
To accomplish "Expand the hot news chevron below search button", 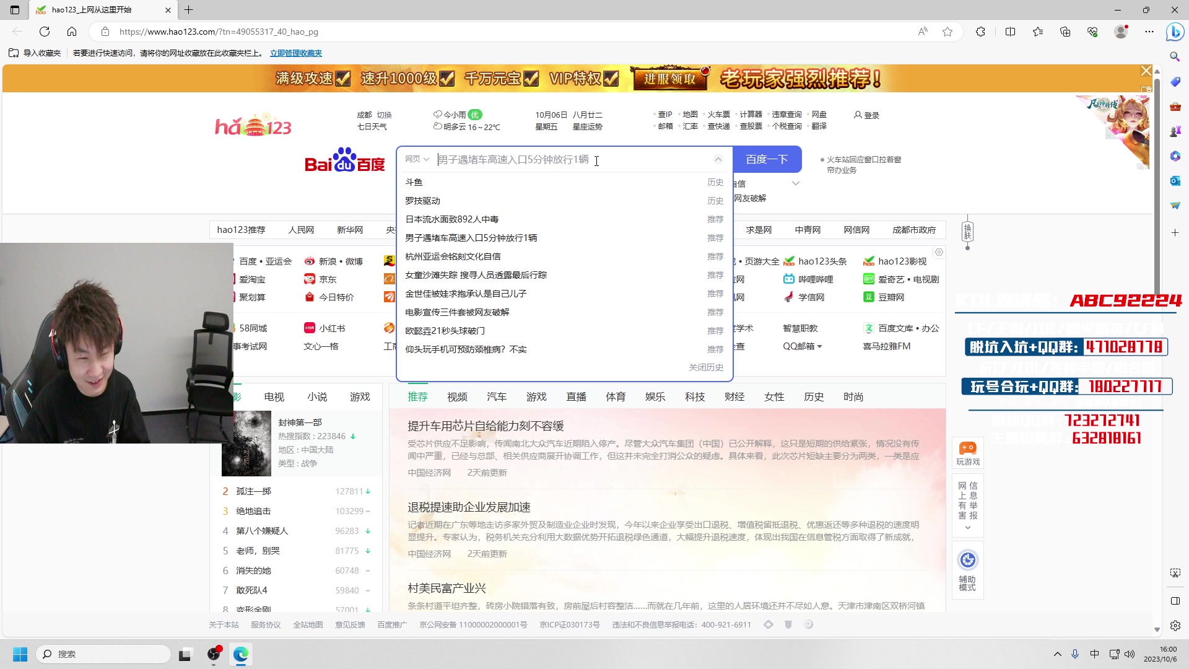I will (796, 183).
